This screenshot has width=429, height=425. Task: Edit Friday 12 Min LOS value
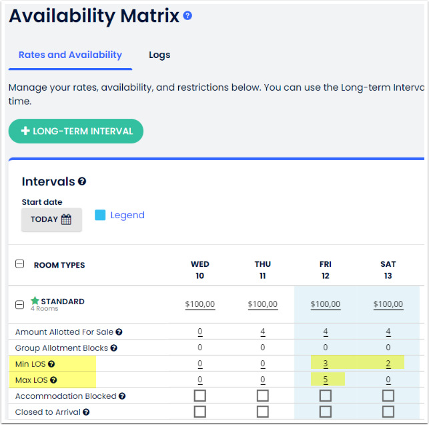[325, 364]
